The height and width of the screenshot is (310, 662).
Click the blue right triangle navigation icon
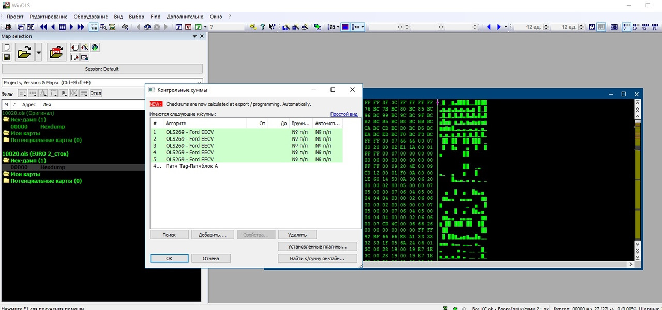(x=499, y=27)
